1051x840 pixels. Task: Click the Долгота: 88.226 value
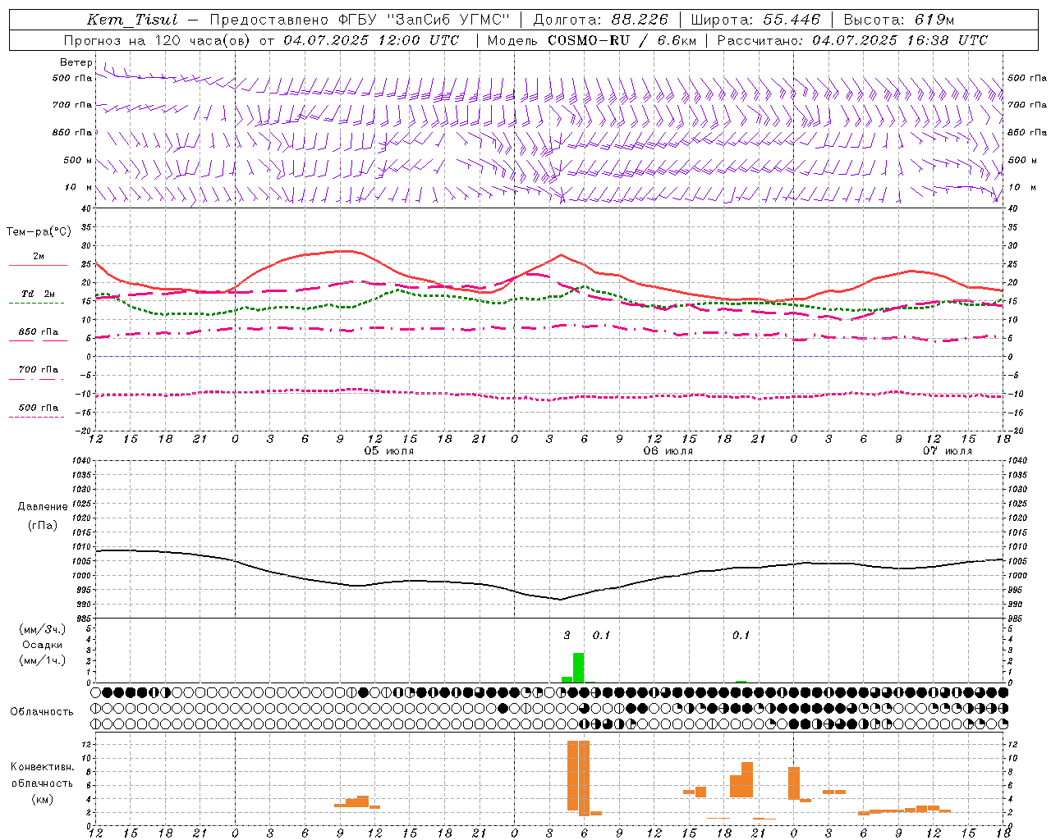(601, 20)
